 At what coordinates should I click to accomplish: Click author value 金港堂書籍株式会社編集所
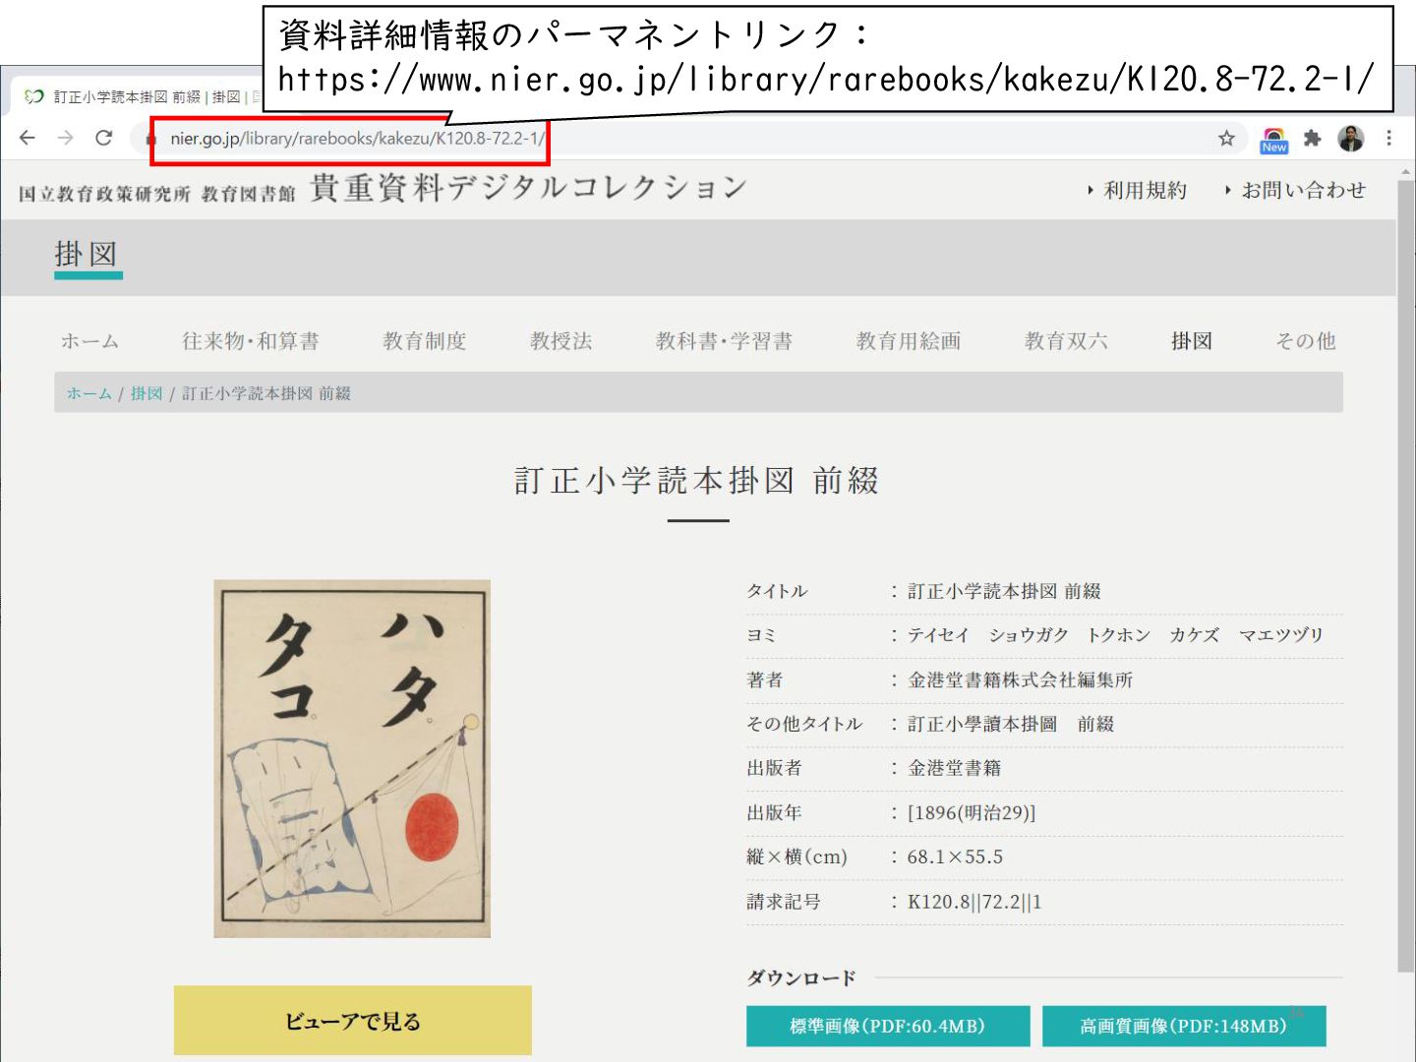pyautogui.click(x=1020, y=679)
